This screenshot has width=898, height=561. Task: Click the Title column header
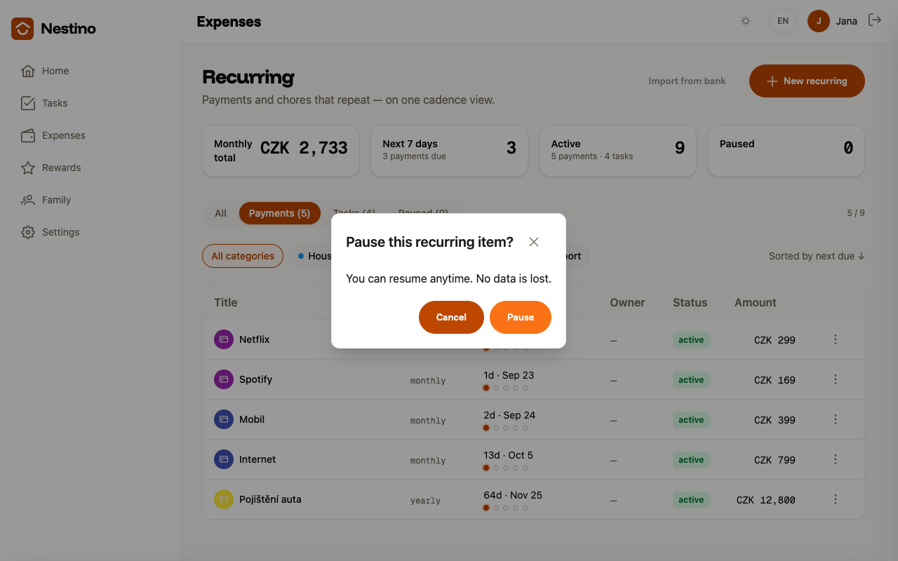pos(226,303)
